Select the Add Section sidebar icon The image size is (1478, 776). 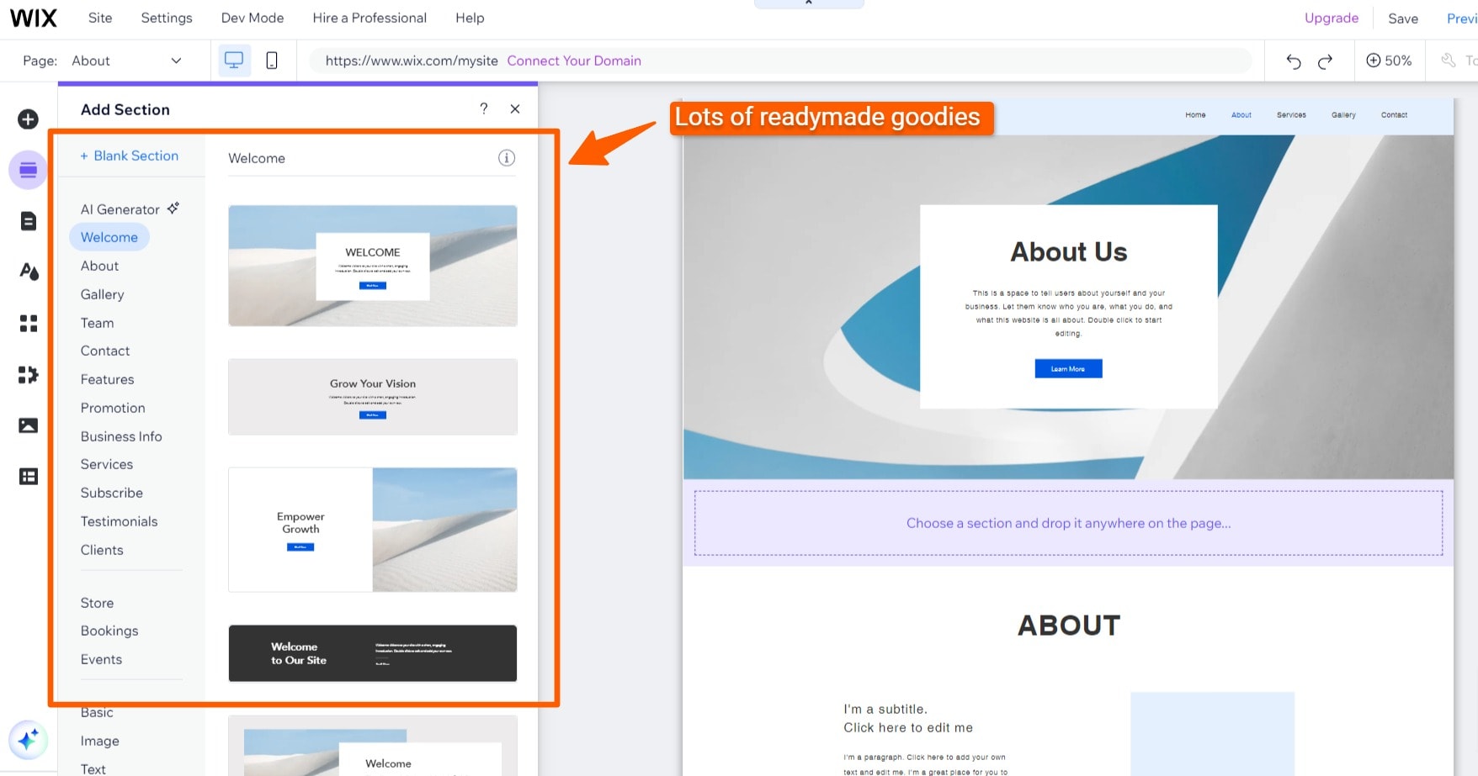(28, 170)
